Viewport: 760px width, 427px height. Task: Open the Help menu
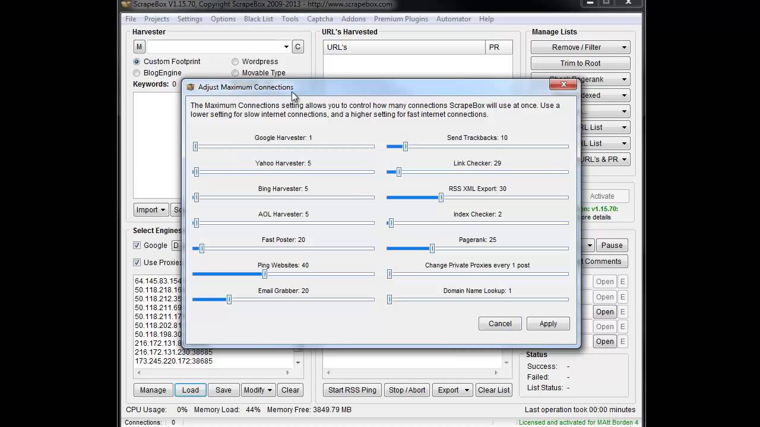tap(486, 19)
